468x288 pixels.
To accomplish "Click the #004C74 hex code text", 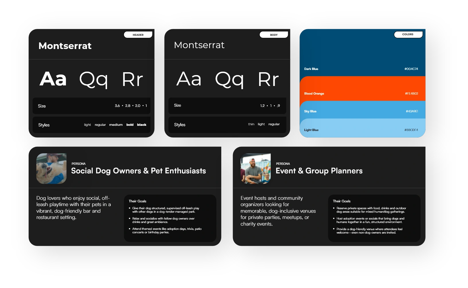I will [x=411, y=69].
